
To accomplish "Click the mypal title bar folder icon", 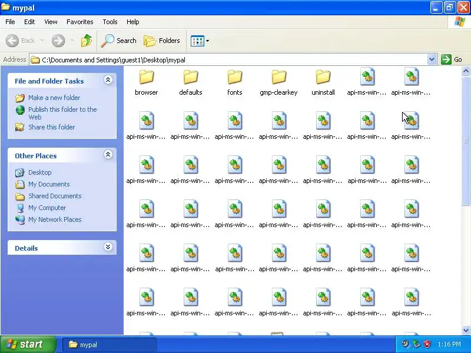I will pyautogui.click(x=6, y=7).
